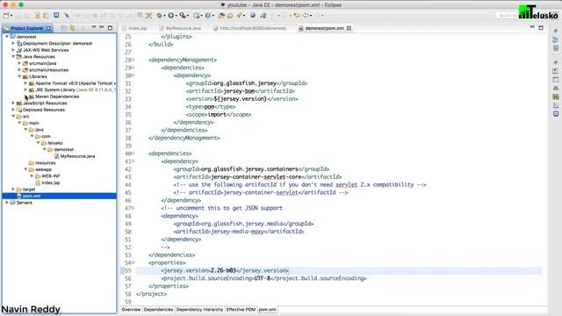
Task: Open the Effective POM tab
Action: [x=241, y=309]
